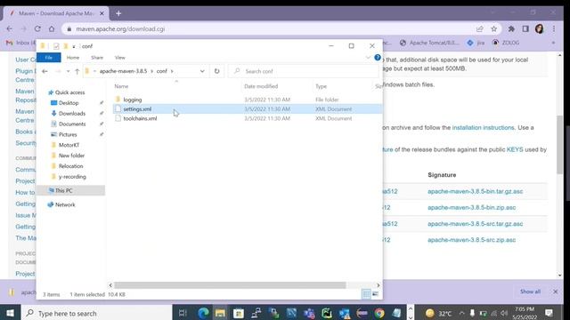The height and width of the screenshot is (320, 570).
Task: Click apache-maven-3.8.5 in the address path
Action: point(123,71)
